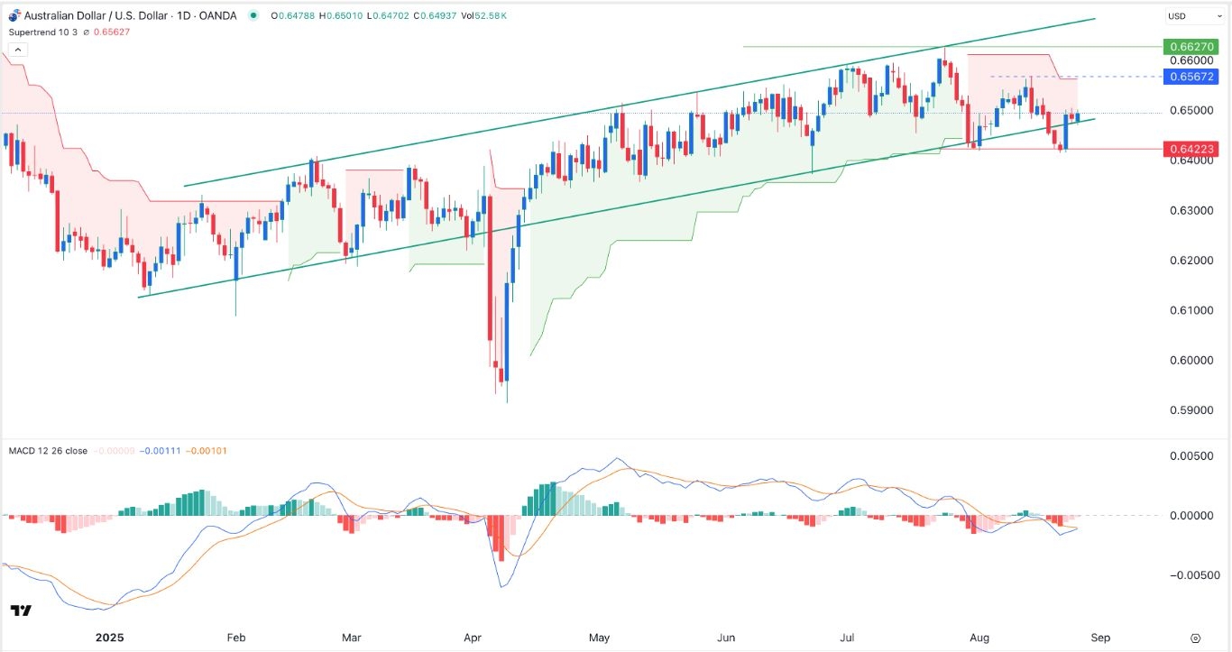Click the red Supertrend price label 0.64223
Screen dimensions: 1232x652
pyautogui.click(x=1192, y=149)
